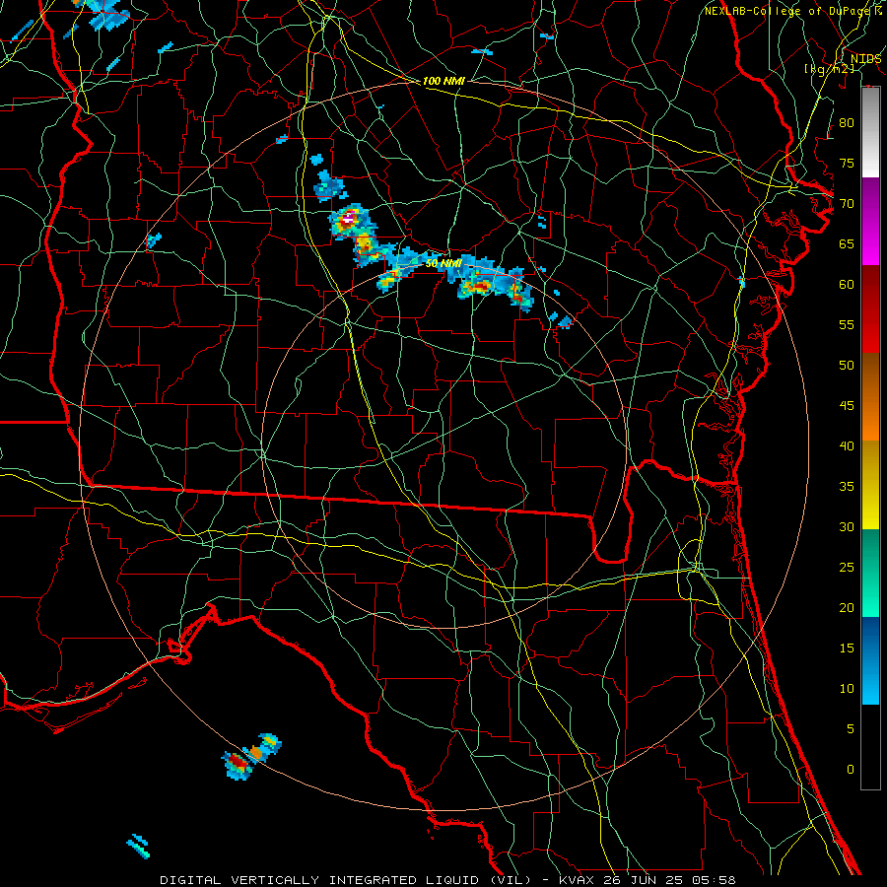This screenshot has width=887, height=887.
Task: Click the storm cell with the magenta-white core
Action: click(349, 220)
